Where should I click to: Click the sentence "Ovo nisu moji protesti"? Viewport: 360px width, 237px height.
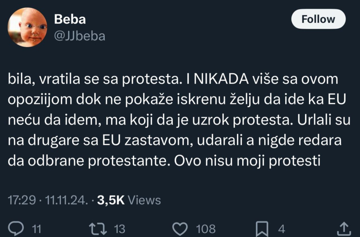(x=248, y=161)
